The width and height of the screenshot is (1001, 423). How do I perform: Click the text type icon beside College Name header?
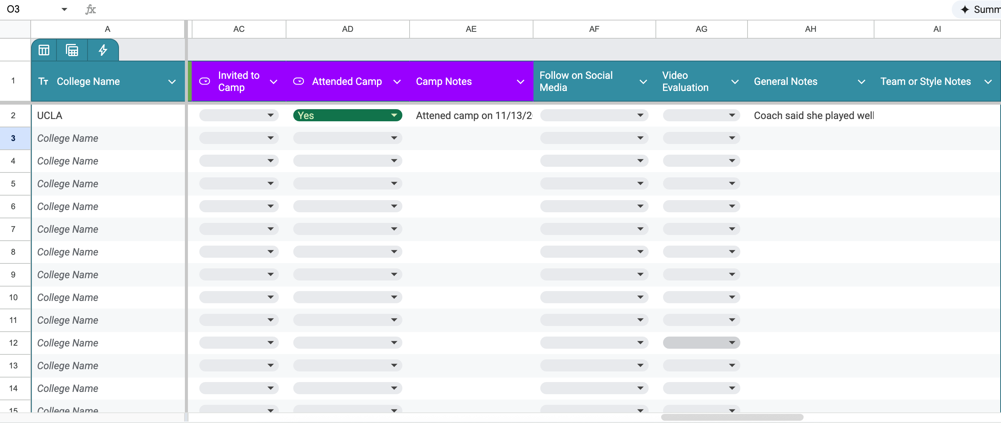(43, 81)
